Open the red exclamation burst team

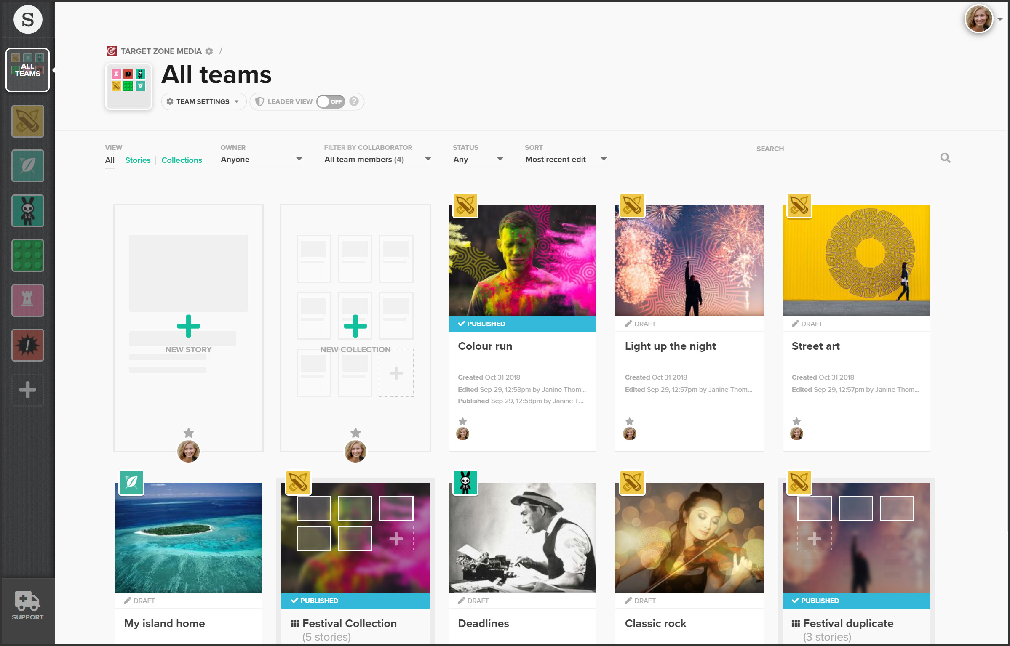coord(28,345)
